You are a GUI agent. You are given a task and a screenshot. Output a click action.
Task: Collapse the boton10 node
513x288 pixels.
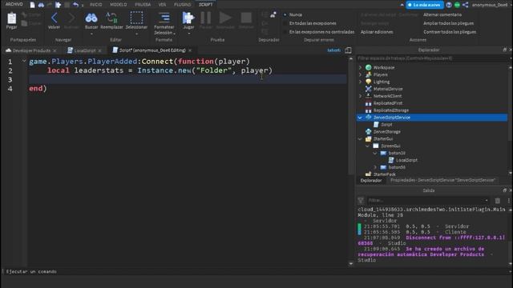[375, 153]
